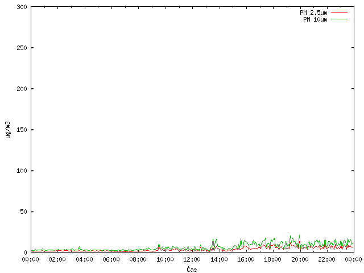The height and width of the screenshot is (273, 364).
Task: Click the 16:00 time label
Action: click(x=246, y=259)
